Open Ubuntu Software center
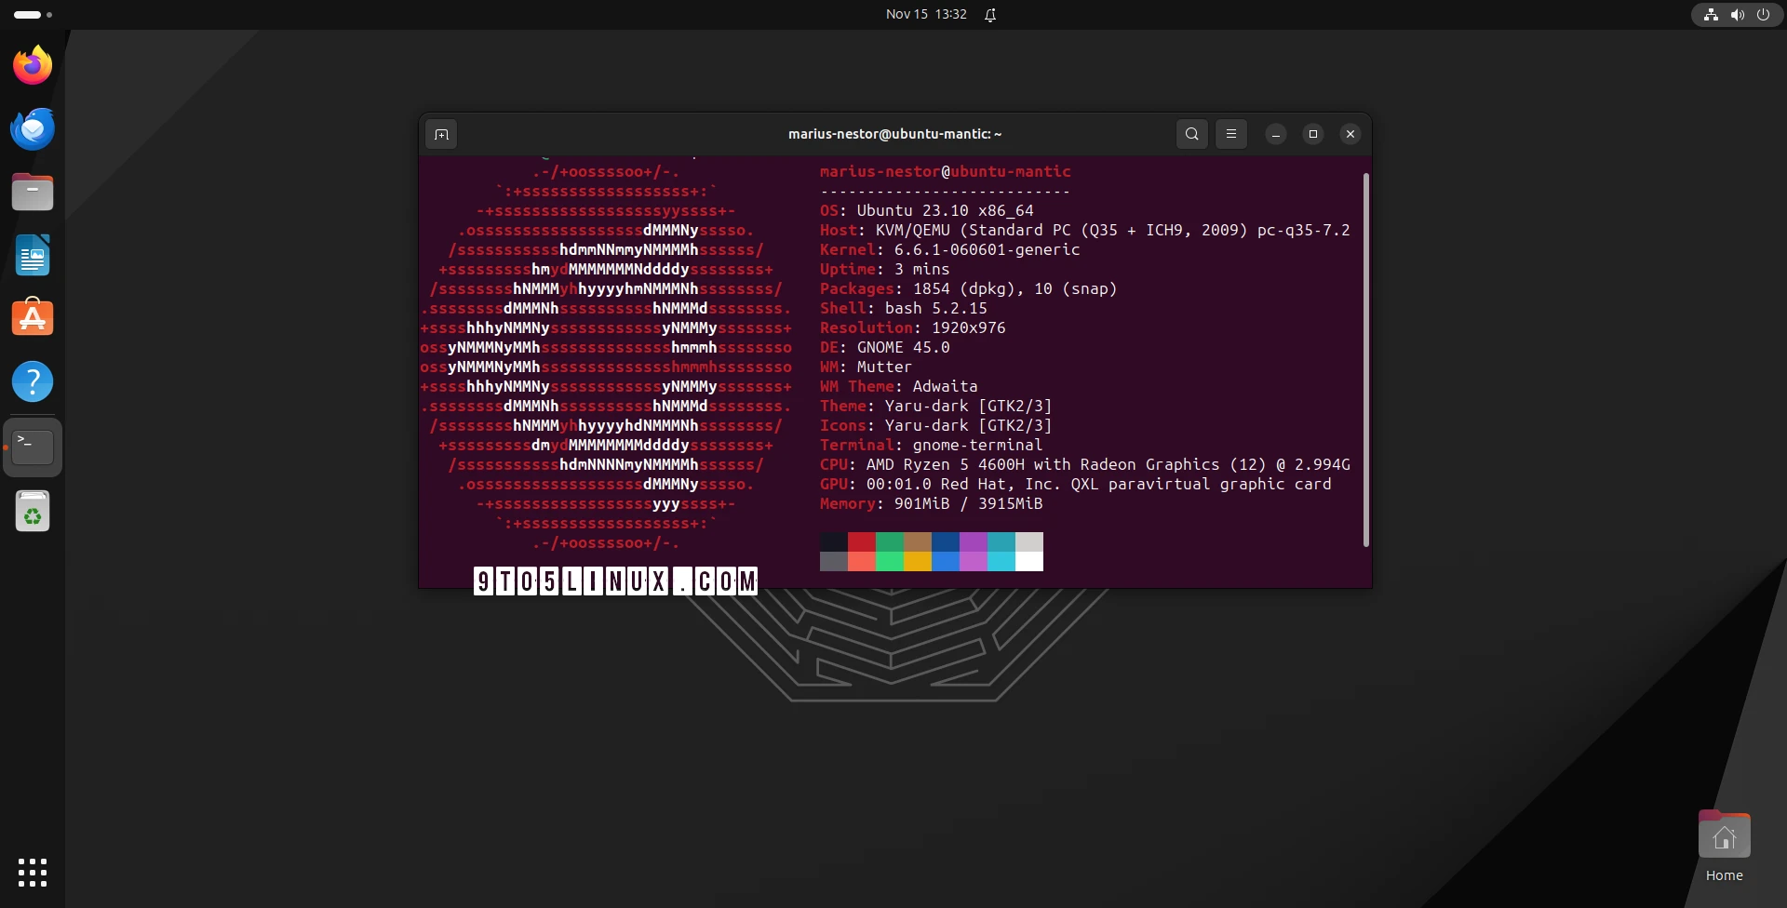 [33, 317]
